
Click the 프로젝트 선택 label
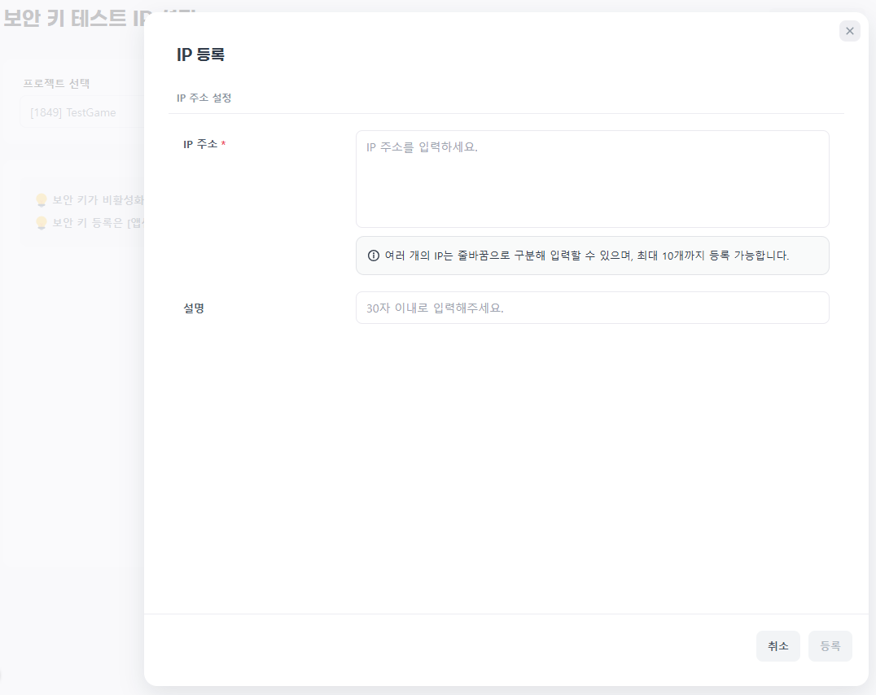pos(56,84)
